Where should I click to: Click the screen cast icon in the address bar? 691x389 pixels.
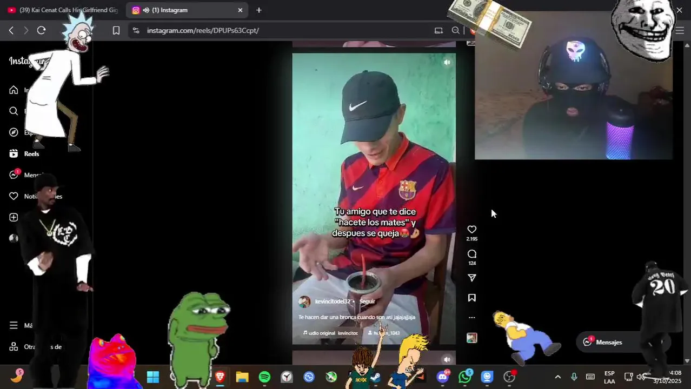click(x=438, y=30)
